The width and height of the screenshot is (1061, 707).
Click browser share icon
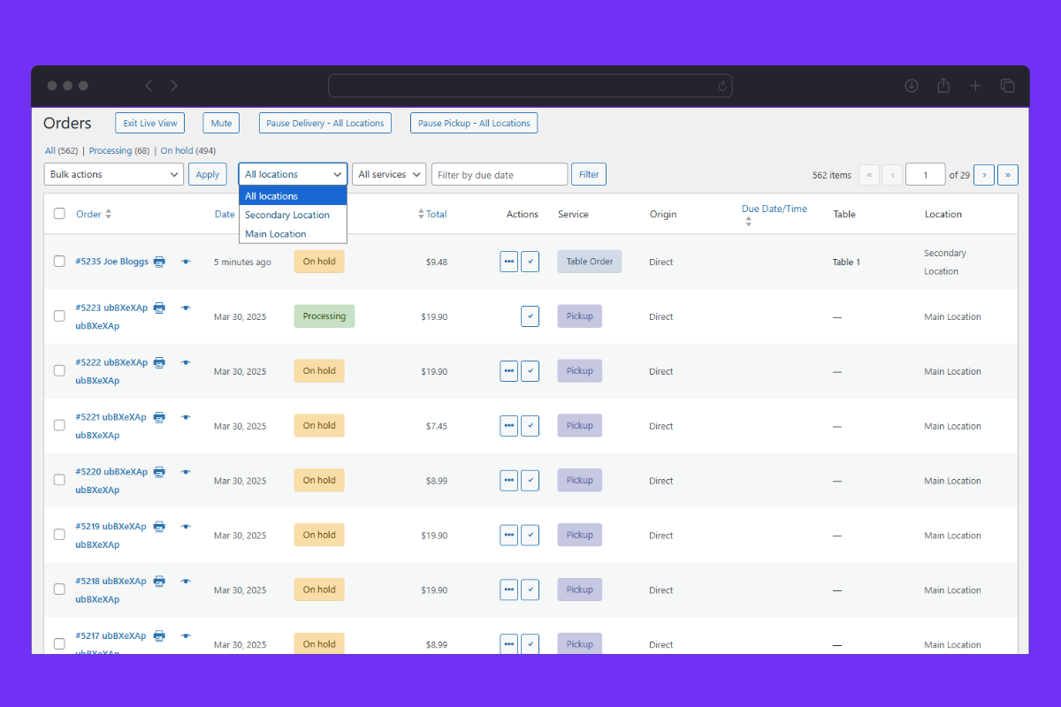tap(943, 86)
